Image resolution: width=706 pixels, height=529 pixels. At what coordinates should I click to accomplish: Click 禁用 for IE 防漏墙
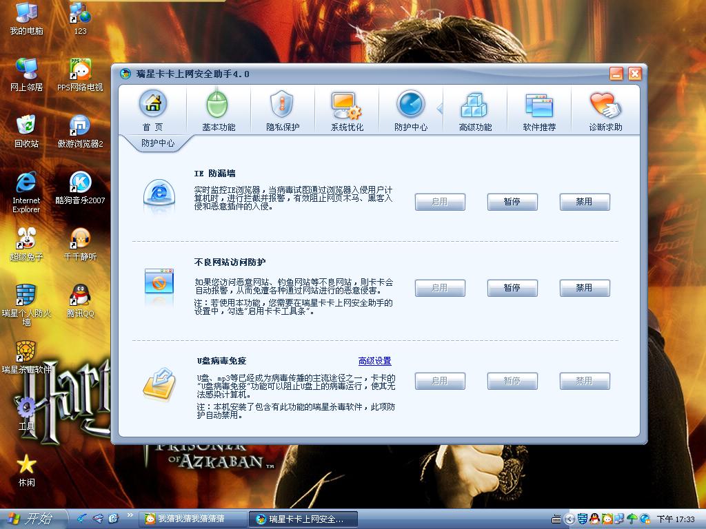click(x=585, y=202)
